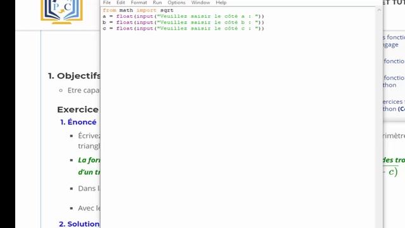Click the 'Exercice' heading on the webpage
The height and width of the screenshot is (228, 405).
pos(78,110)
